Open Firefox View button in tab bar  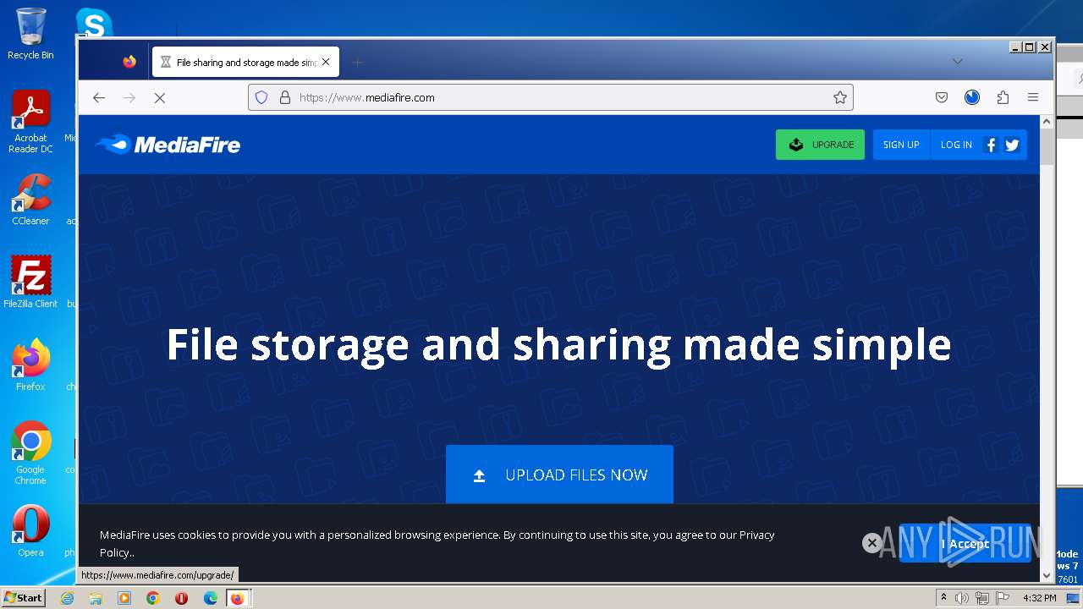click(x=129, y=62)
